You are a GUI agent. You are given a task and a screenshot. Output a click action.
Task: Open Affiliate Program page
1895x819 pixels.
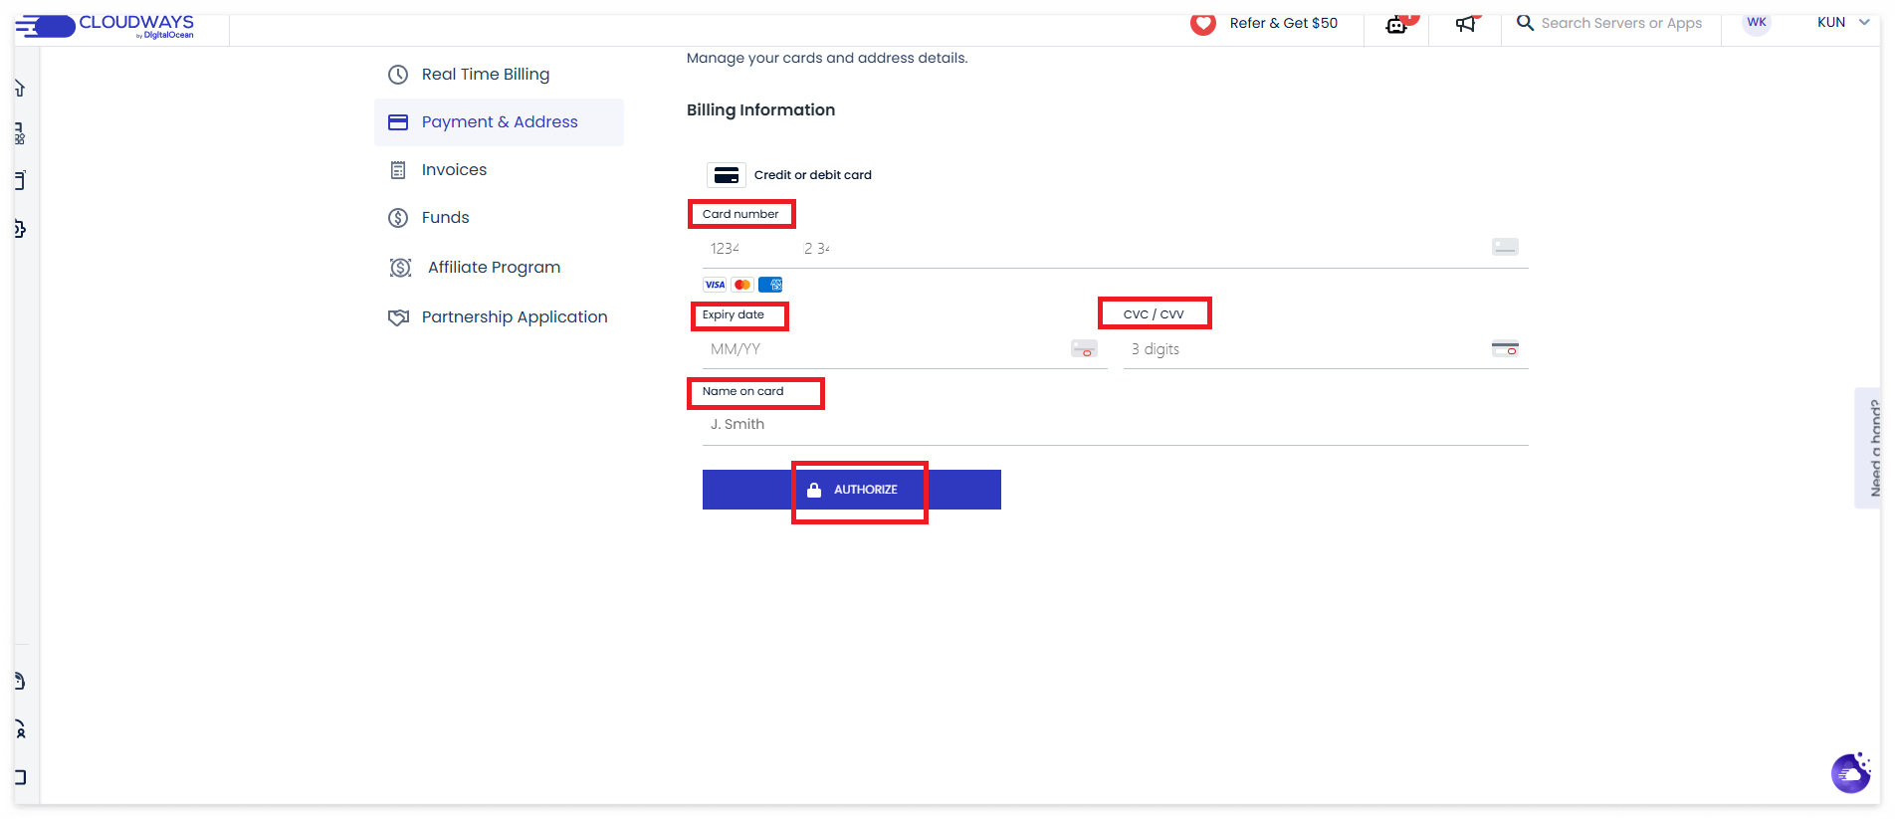tap(494, 268)
